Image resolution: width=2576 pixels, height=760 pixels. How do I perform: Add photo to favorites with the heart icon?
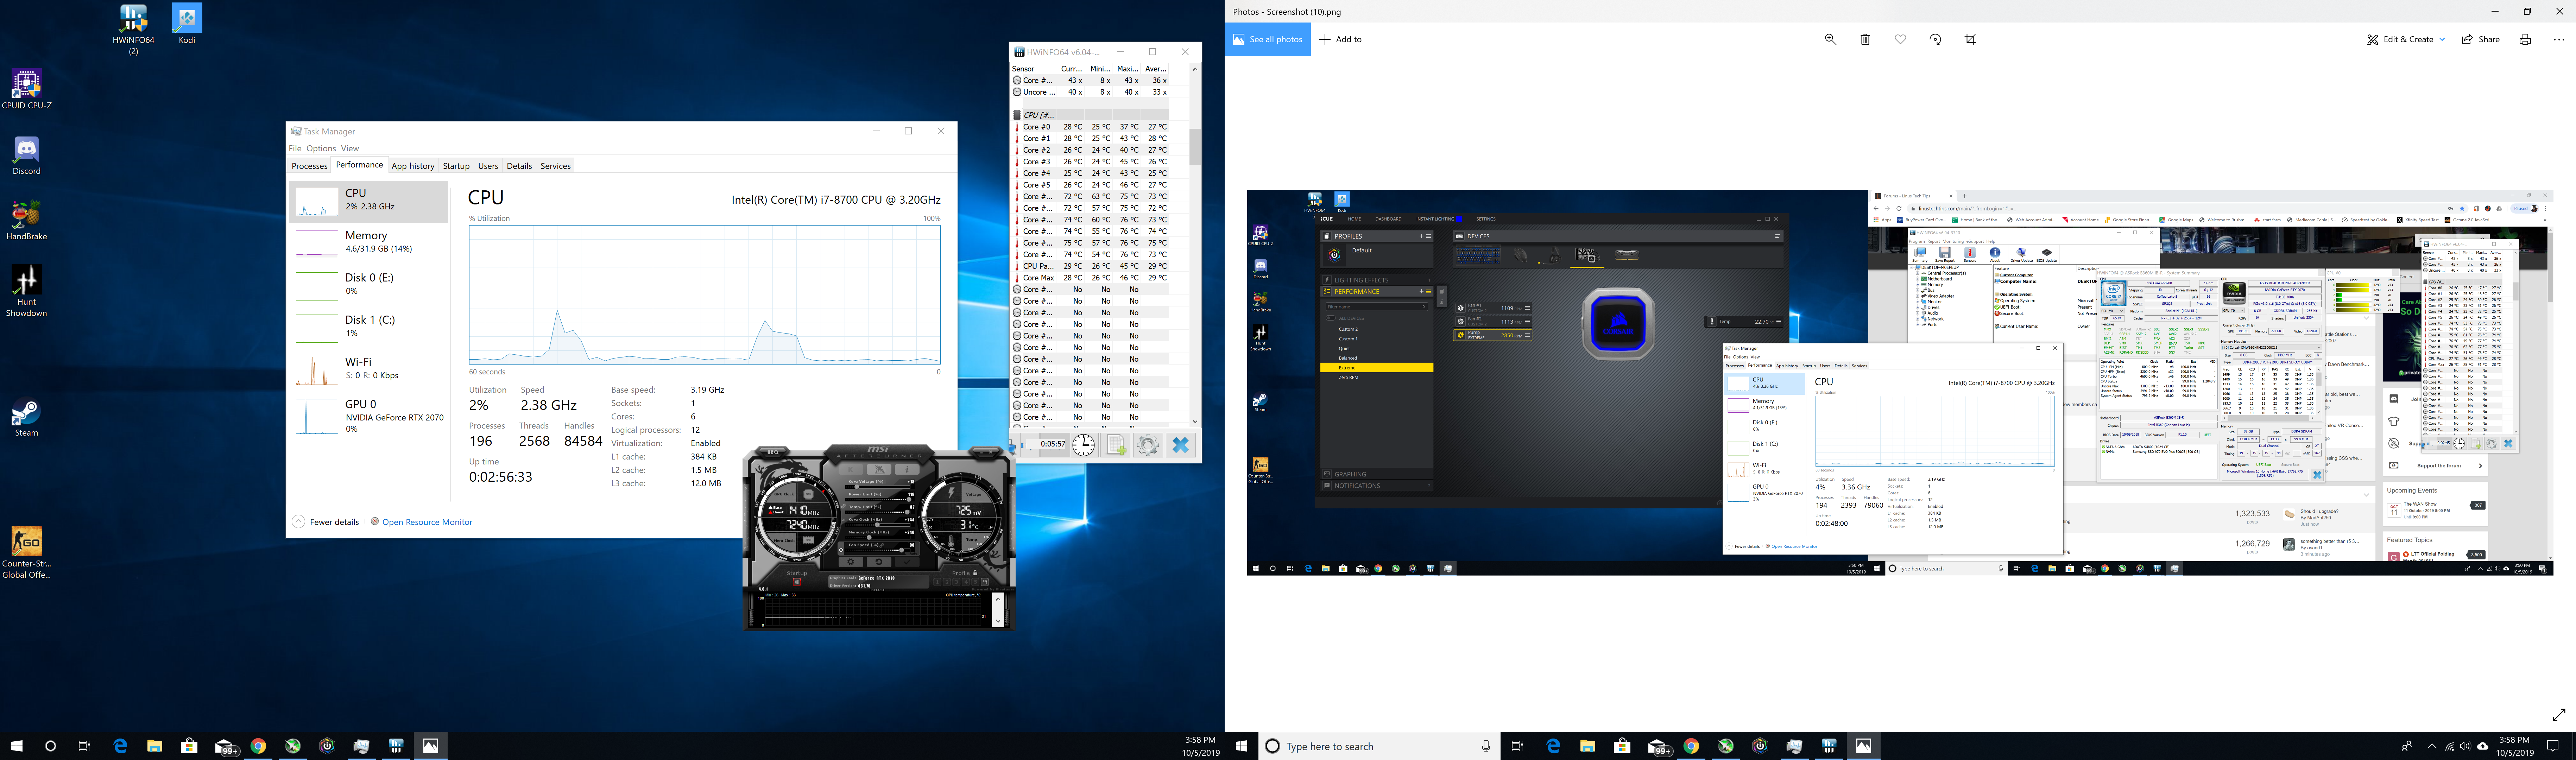tap(1900, 39)
